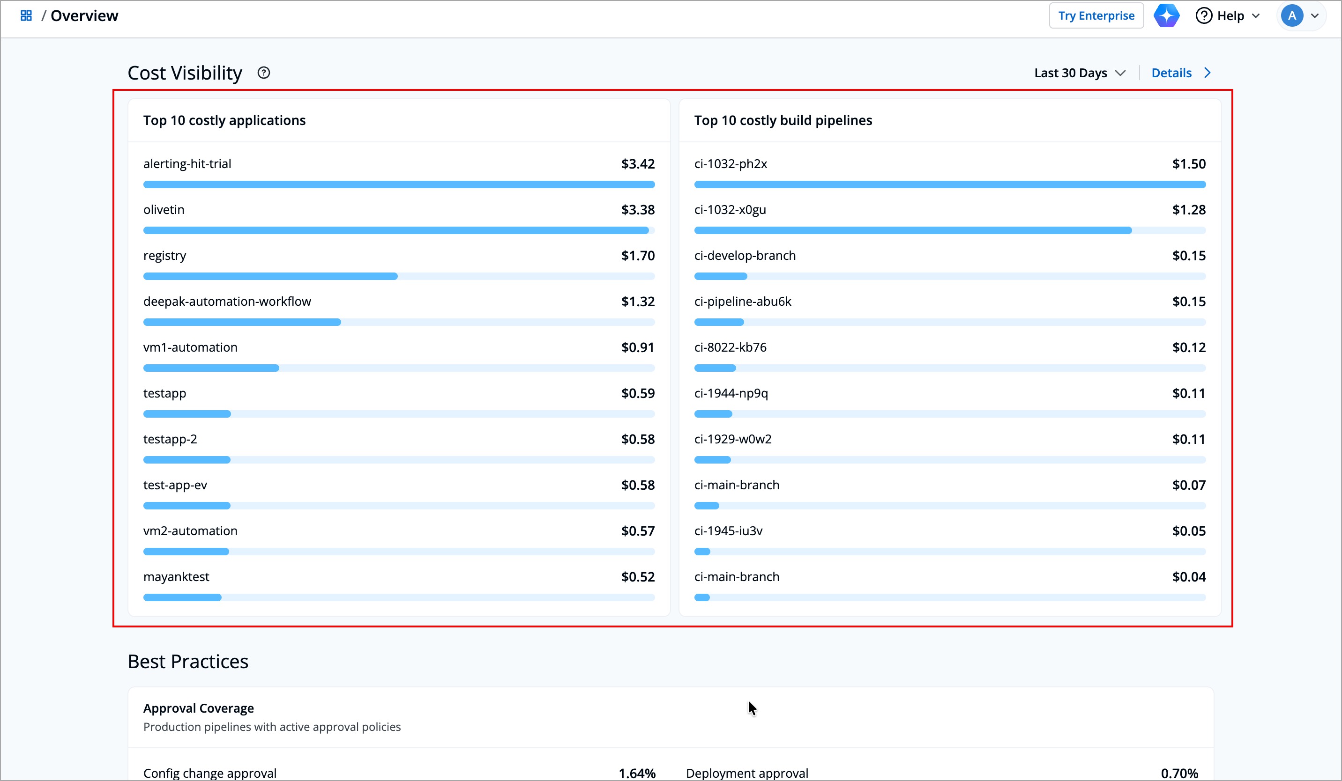1342x781 pixels.
Task: Expand the Help menu chevron
Action: 1255,15
